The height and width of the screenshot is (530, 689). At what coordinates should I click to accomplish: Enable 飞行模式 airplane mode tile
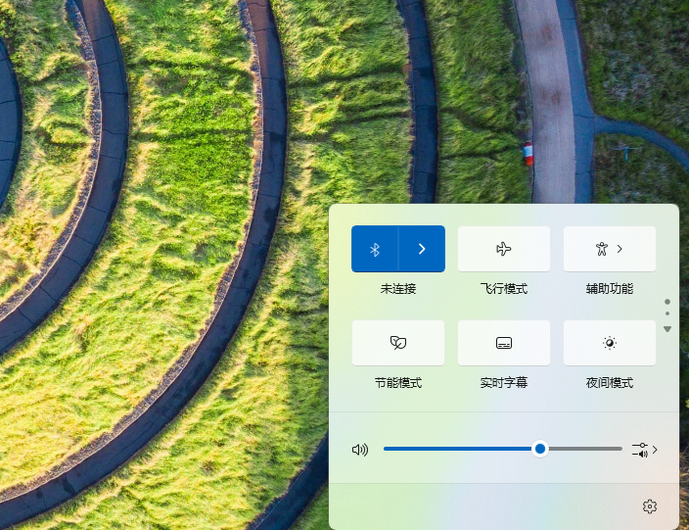(x=504, y=249)
